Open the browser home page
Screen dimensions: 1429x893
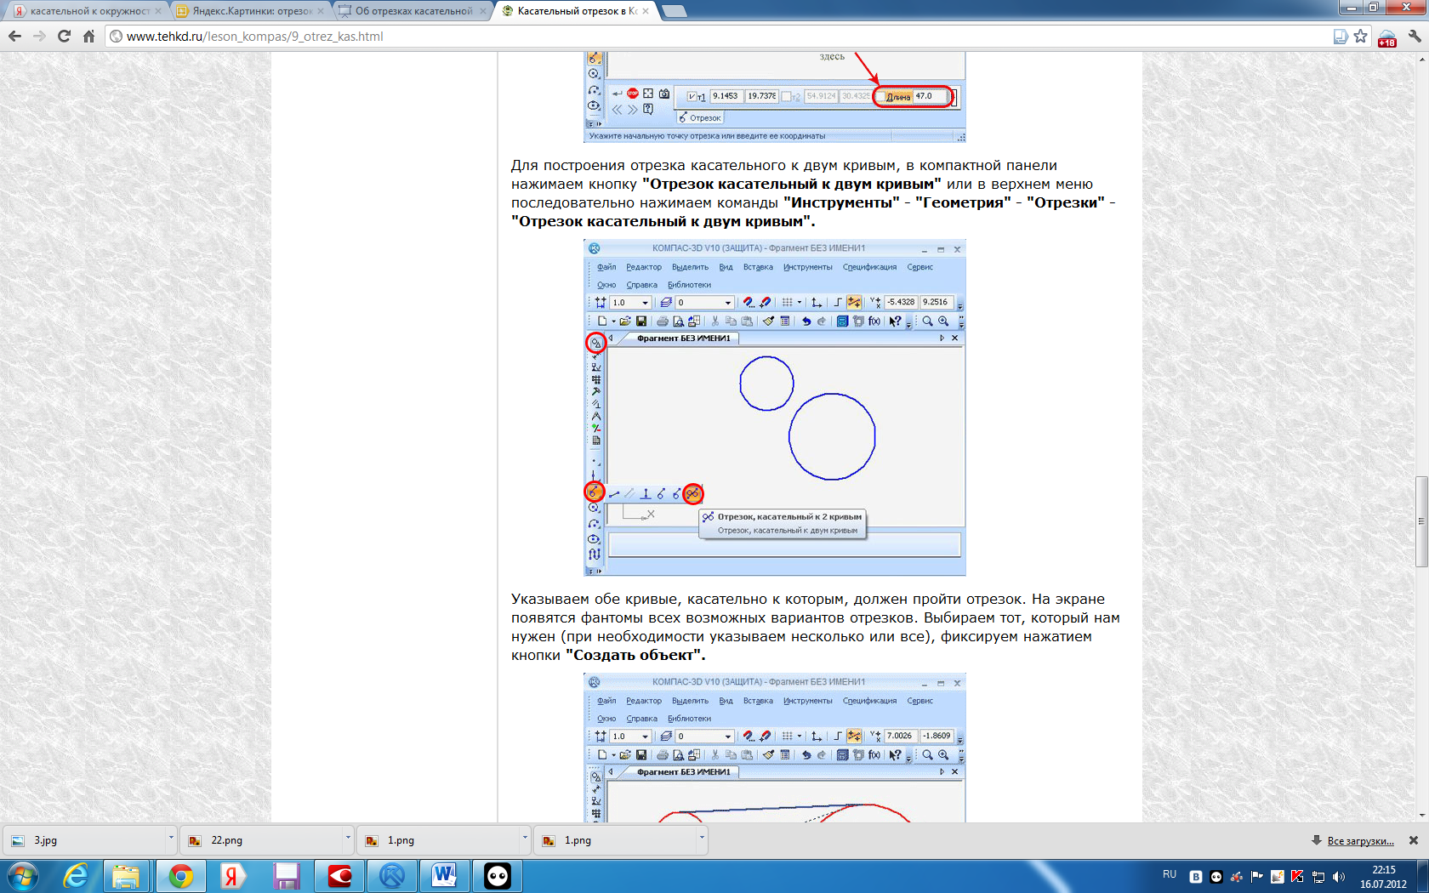pos(88,36)
